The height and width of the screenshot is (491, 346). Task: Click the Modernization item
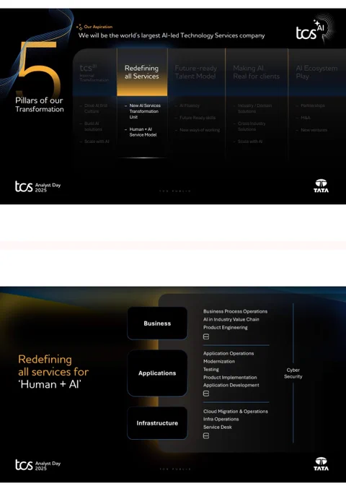pyautogui.click(x=219, y=361)
